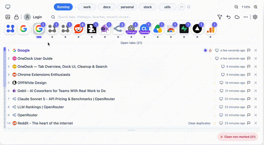Open the Reddit dock icon with badge 6

79,29
